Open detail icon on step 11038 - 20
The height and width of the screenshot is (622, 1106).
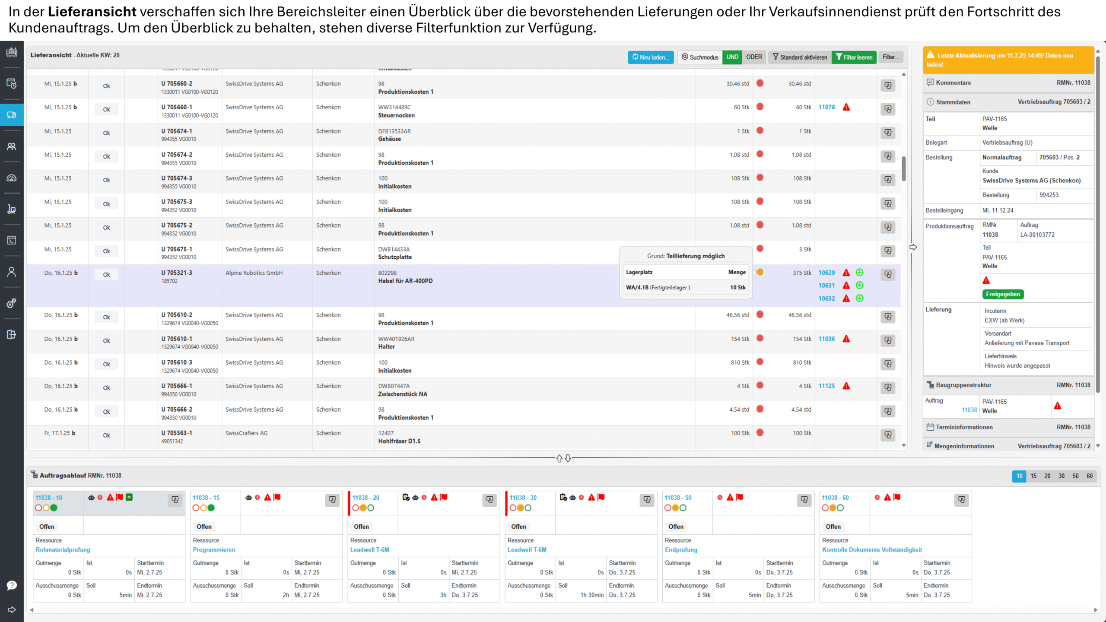click(489, 500)
